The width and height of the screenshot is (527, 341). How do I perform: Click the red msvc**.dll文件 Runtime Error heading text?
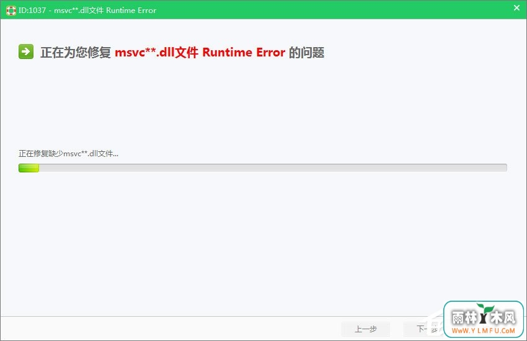coord(200,53)
